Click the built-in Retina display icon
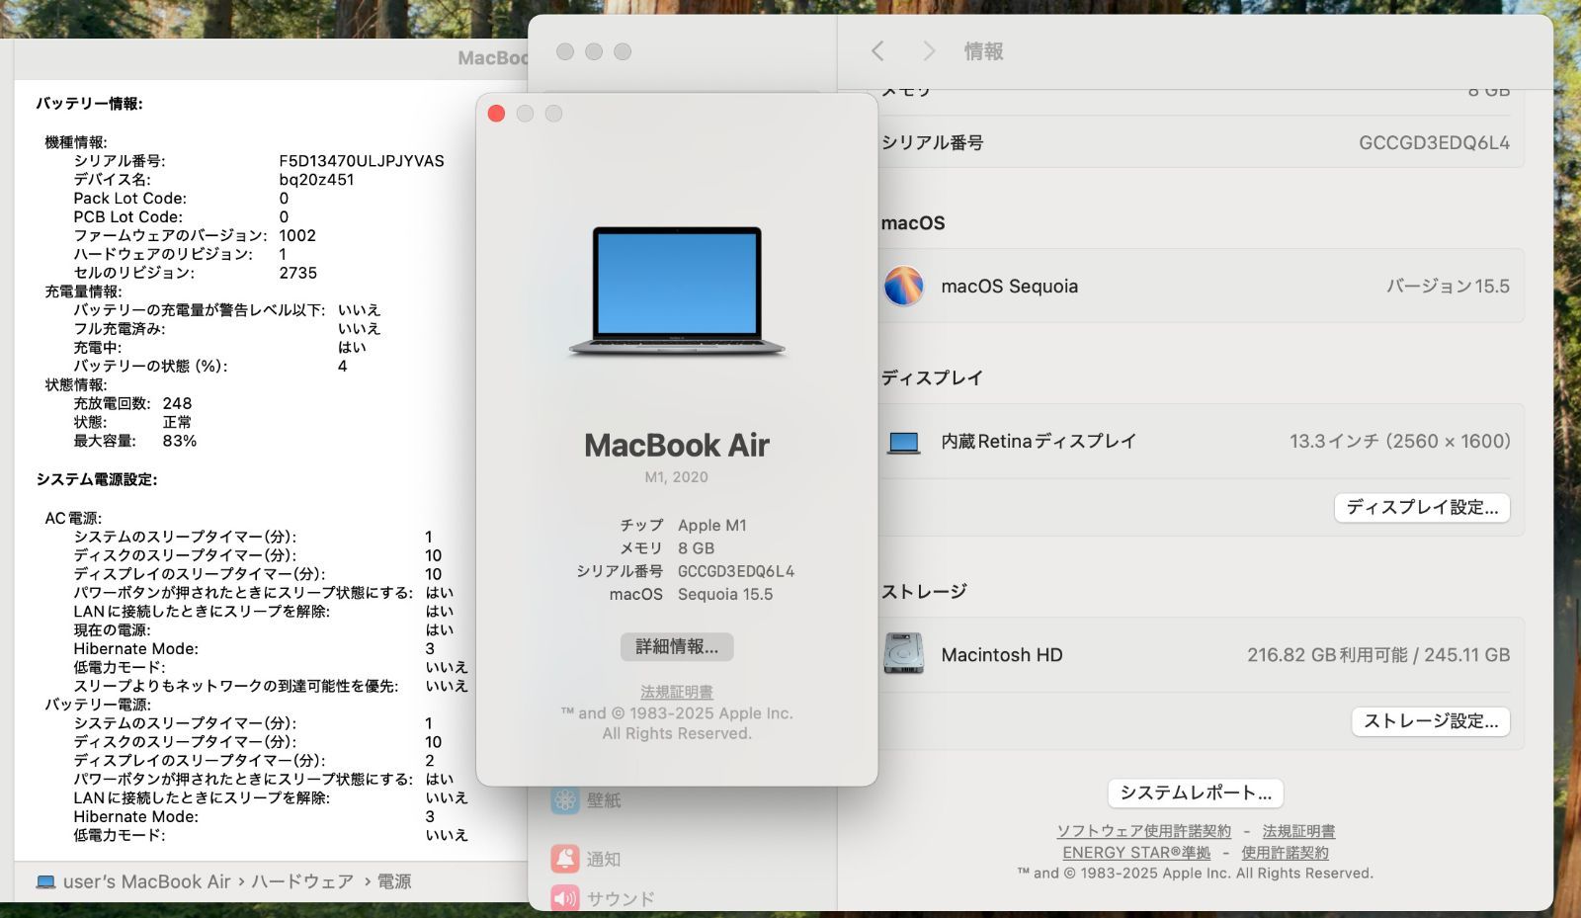 click(x=903, y=442)
